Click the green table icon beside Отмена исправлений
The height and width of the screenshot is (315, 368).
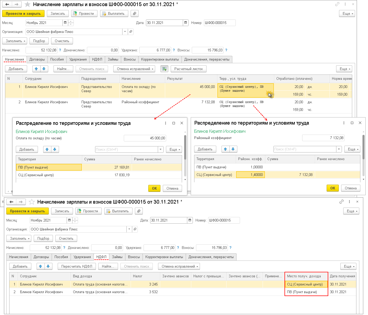[164, 69]
